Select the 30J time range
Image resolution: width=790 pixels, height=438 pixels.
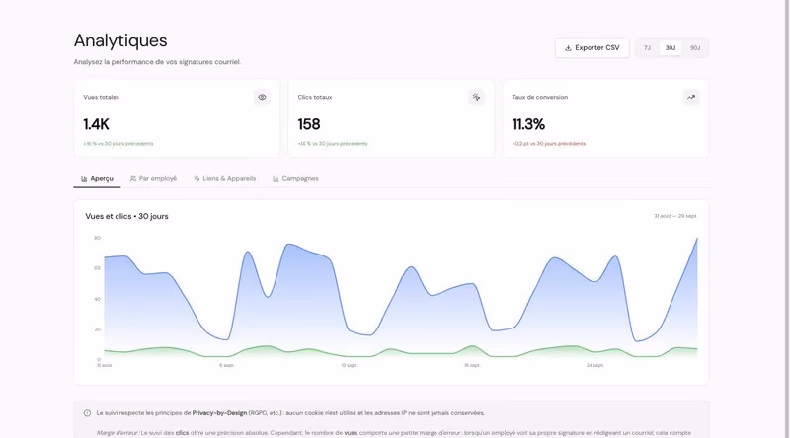point(671,48)
